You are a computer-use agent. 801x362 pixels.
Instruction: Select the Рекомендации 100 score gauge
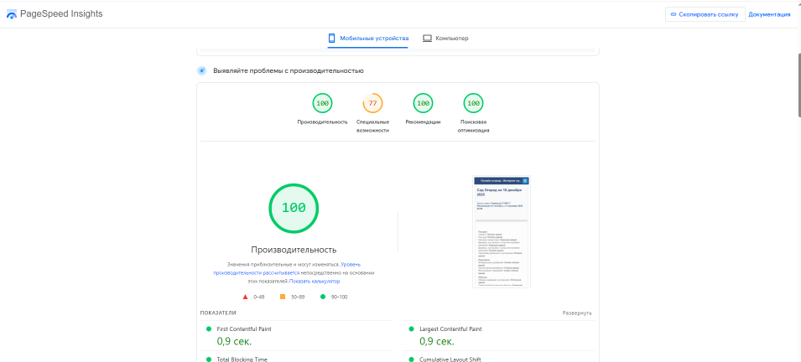[423, 103]
